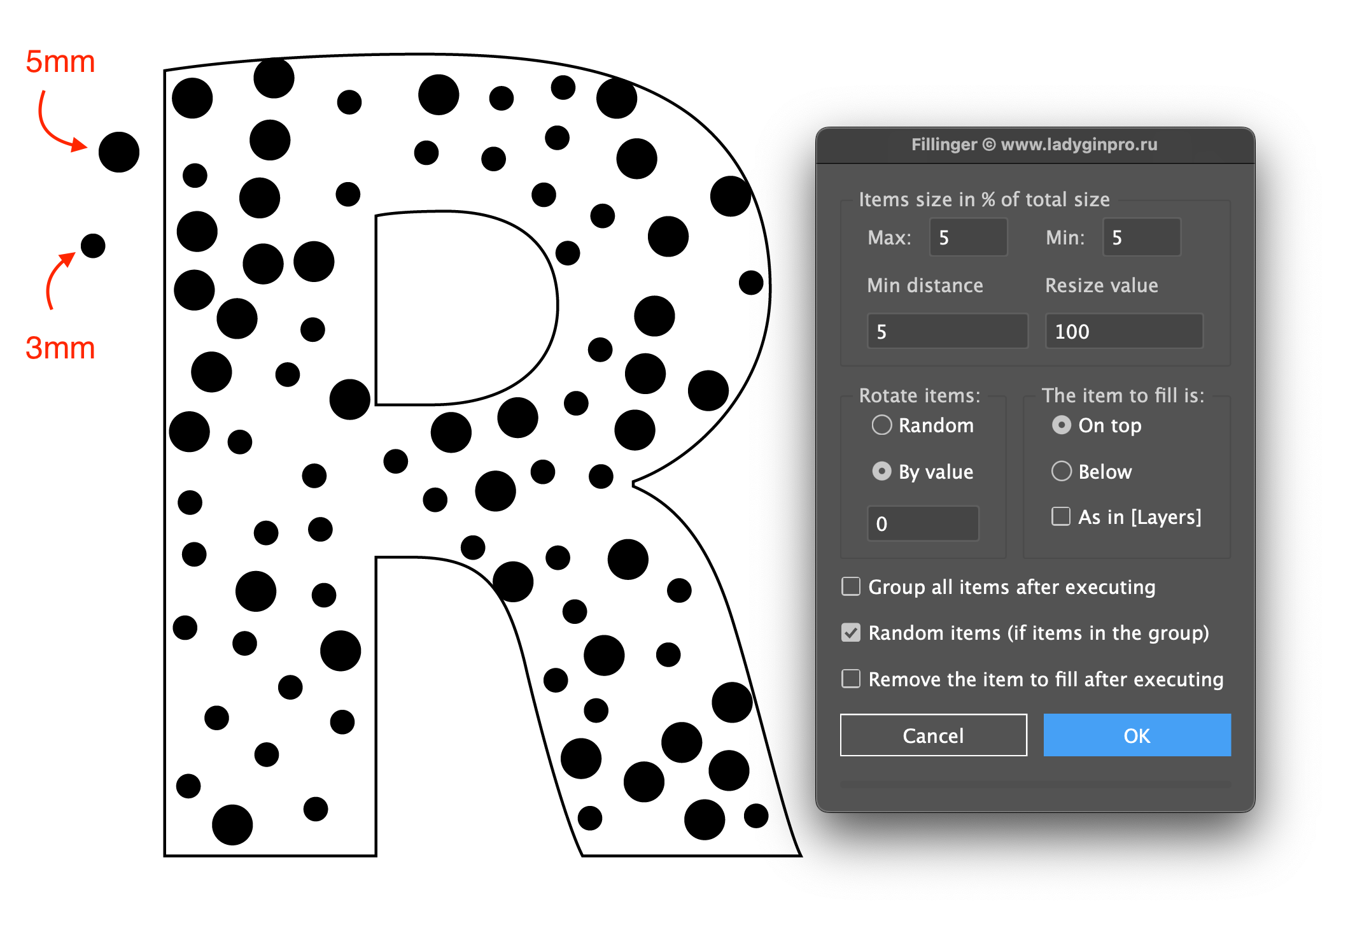Click the red 3mm label text

pyautogui.click(x=60, y=348)
